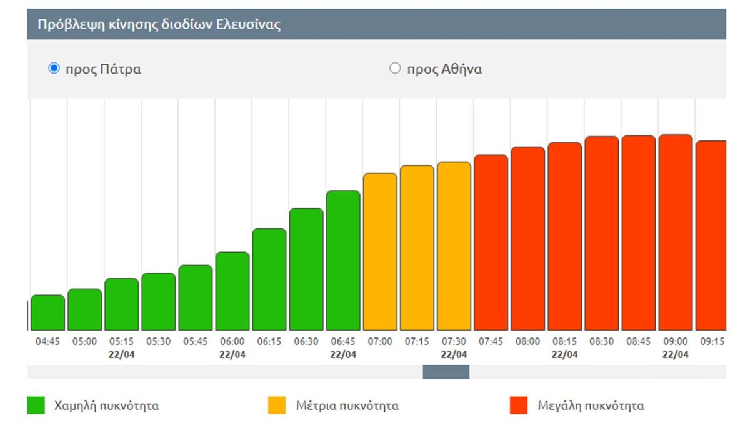Click the 'Χαμηλή πυκνότητα' legend label
The height and width of the screenshot is (421, 750).
[x=106, y=406]
